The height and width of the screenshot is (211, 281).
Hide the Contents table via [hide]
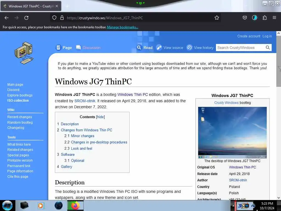(x=100, y=117)
